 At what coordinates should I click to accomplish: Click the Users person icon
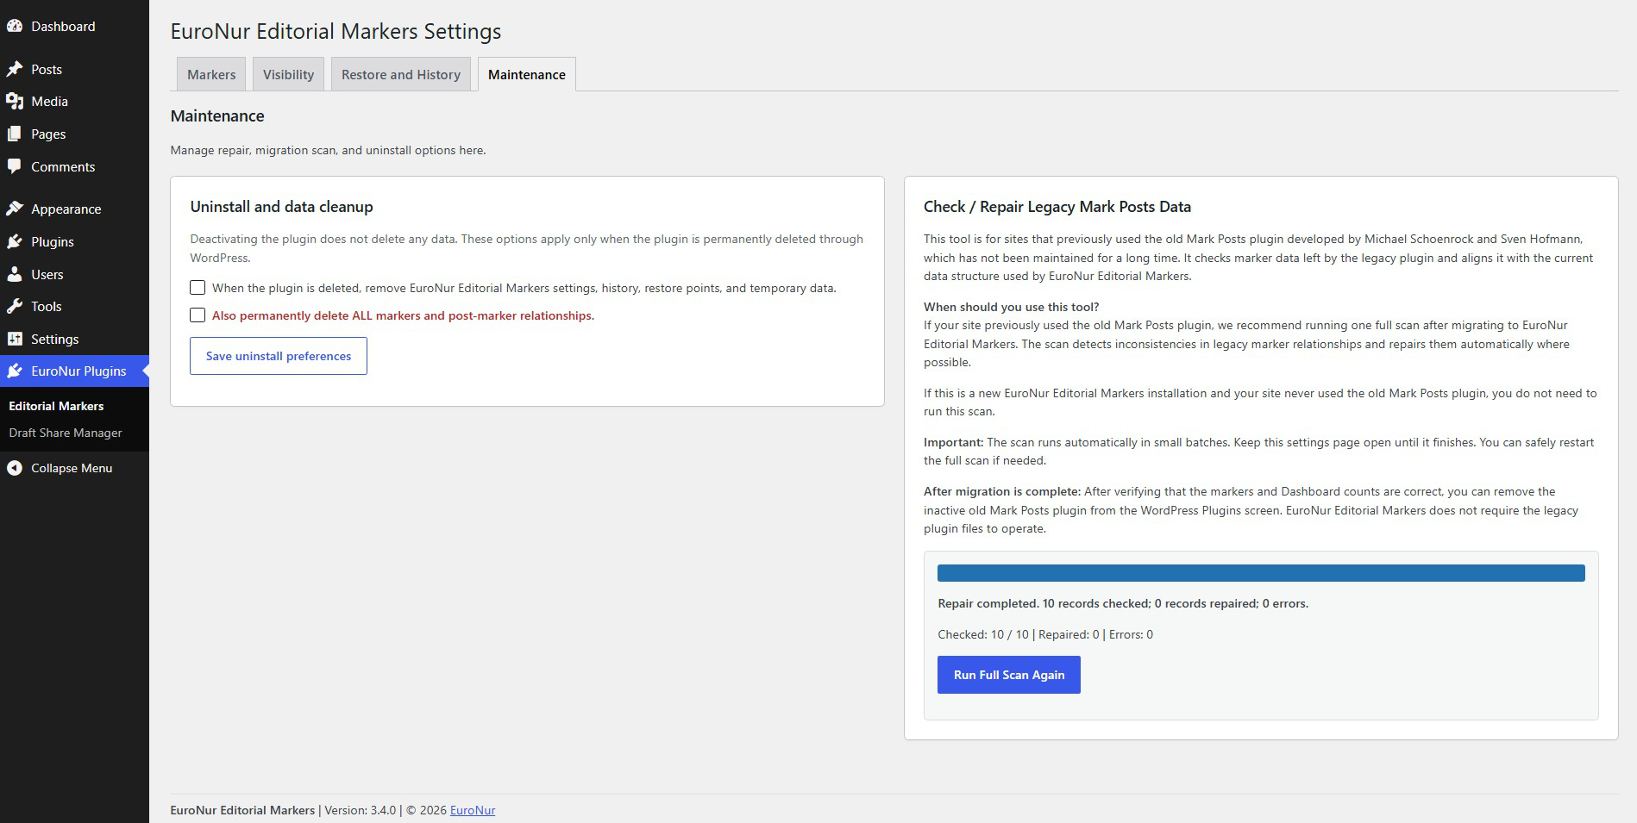[x=15, y=275]
